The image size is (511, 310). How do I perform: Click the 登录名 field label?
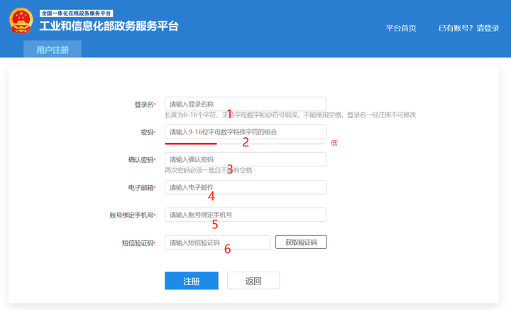[144, 105]
